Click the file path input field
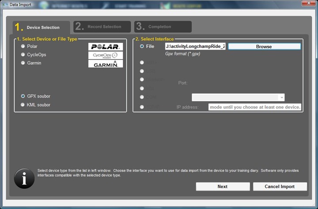The width and height of the screenshot is (318, 209). click(x=195, y=46)
